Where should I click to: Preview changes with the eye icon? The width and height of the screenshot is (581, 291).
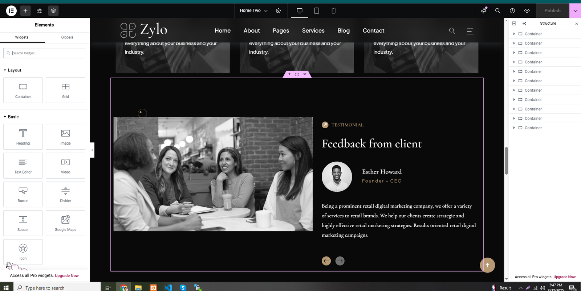(x=527, y=11)
